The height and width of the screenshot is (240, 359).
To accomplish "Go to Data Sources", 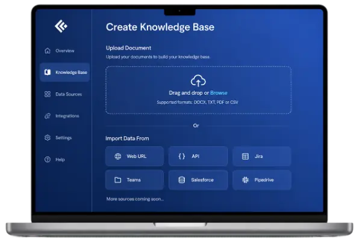I will tap(65, 94).
